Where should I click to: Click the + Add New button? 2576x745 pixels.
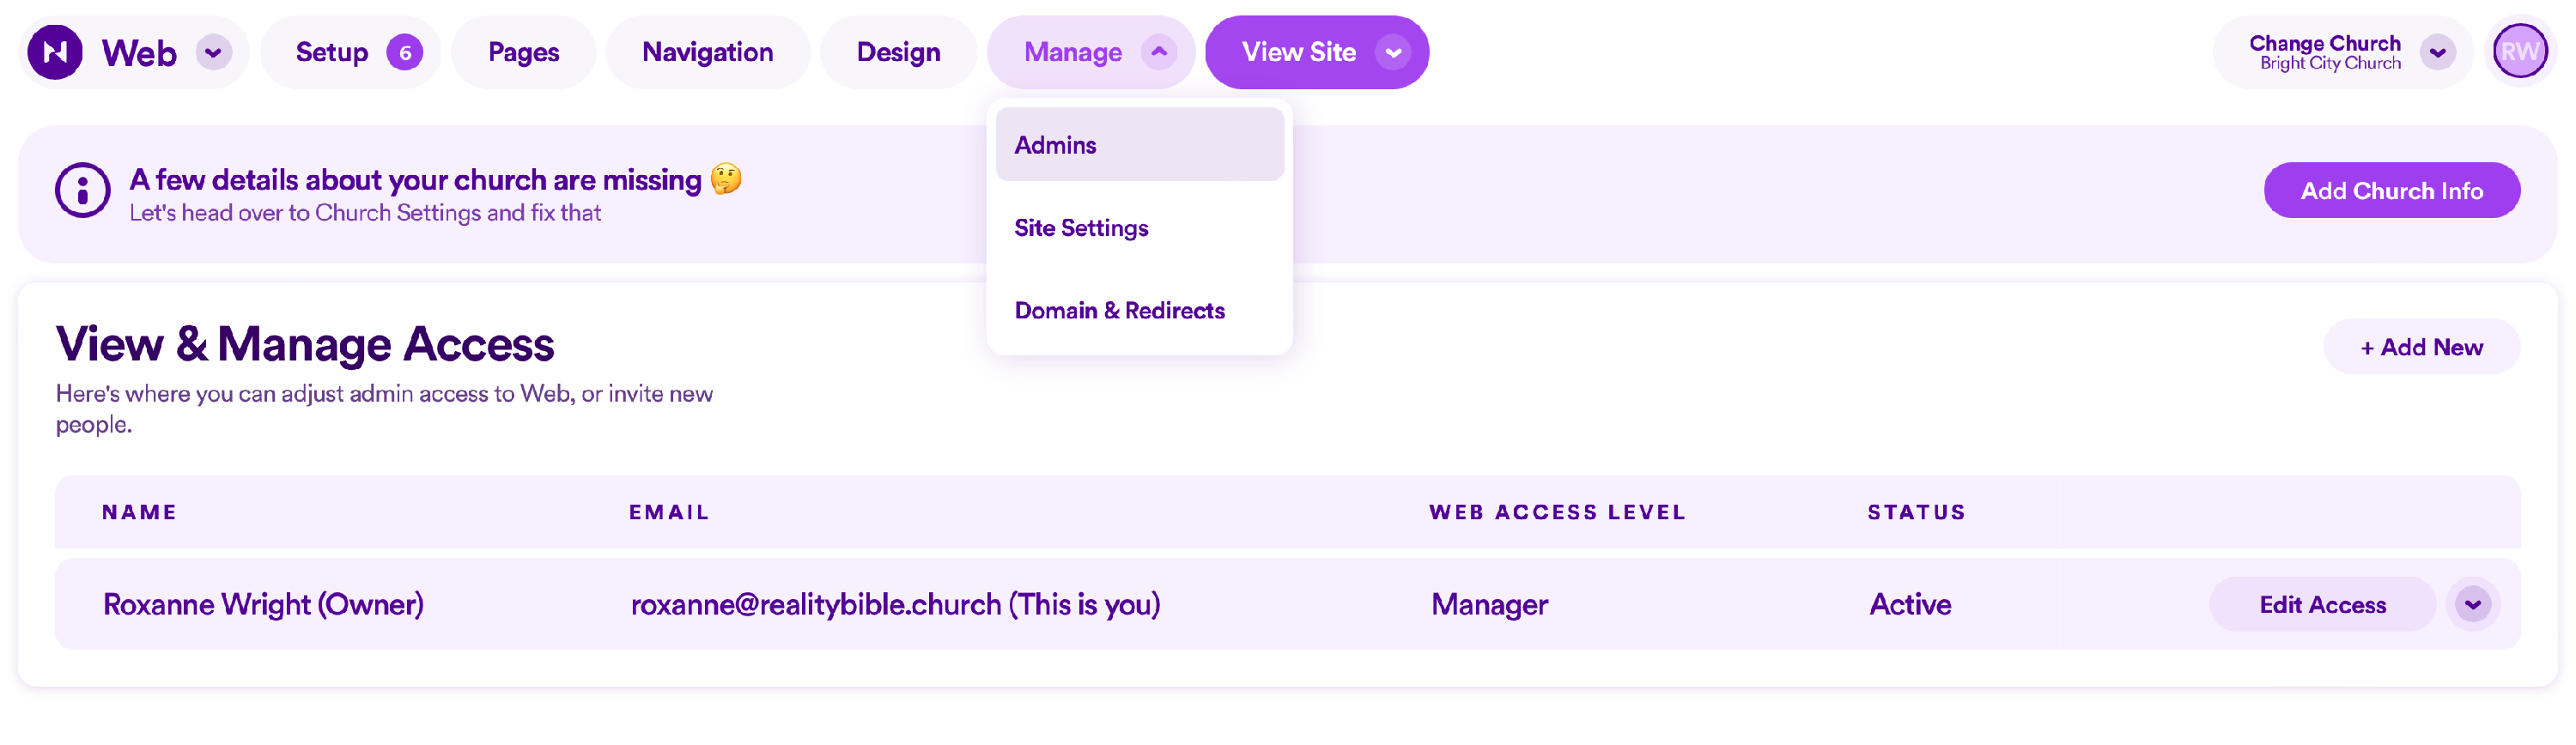(x=2421, y=346)
